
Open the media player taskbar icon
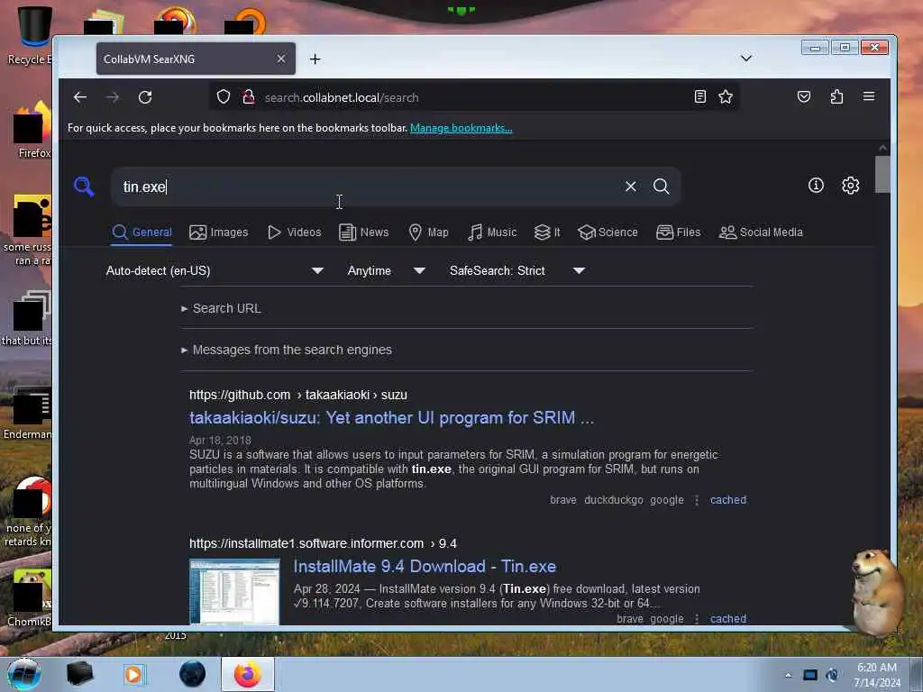[x=133, y=674]
